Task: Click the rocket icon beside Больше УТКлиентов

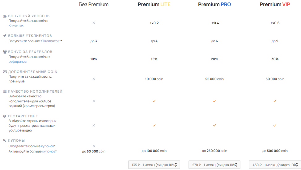Action: point(5,36)
